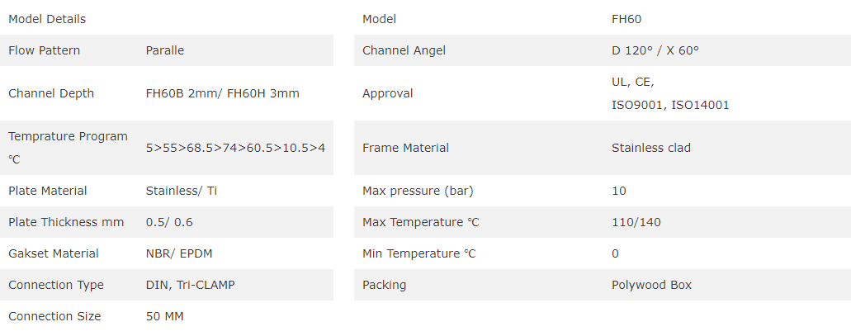Select the Flow Pattern label
The image size is (851, 336).
(x=45, y=50)
